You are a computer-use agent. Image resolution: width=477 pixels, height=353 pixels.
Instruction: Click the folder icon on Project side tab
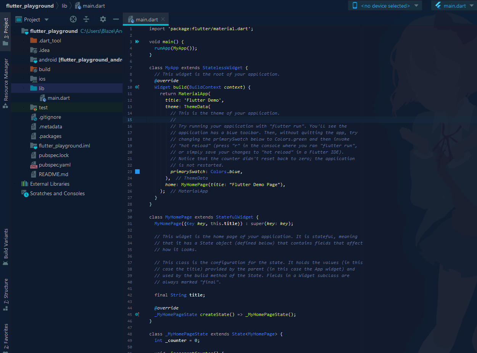click(x=5, y=44)
